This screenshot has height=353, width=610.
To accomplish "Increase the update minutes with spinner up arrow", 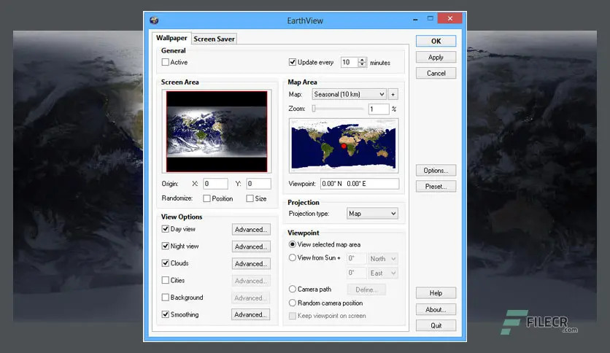I will [x=362, y=60].
